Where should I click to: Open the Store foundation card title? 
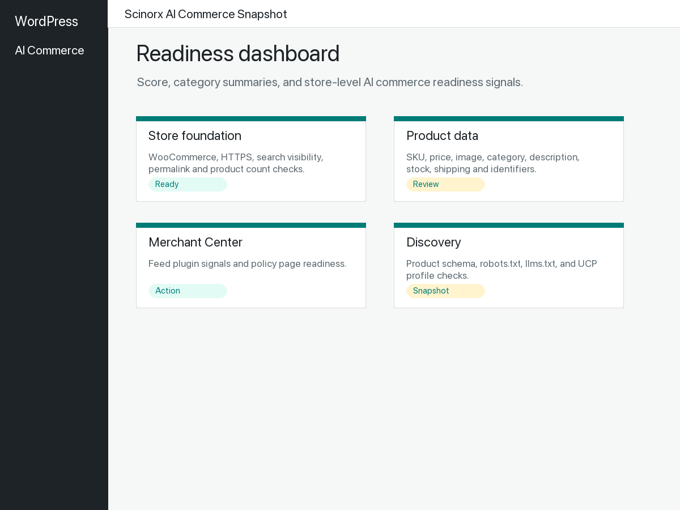pos(195,136)
